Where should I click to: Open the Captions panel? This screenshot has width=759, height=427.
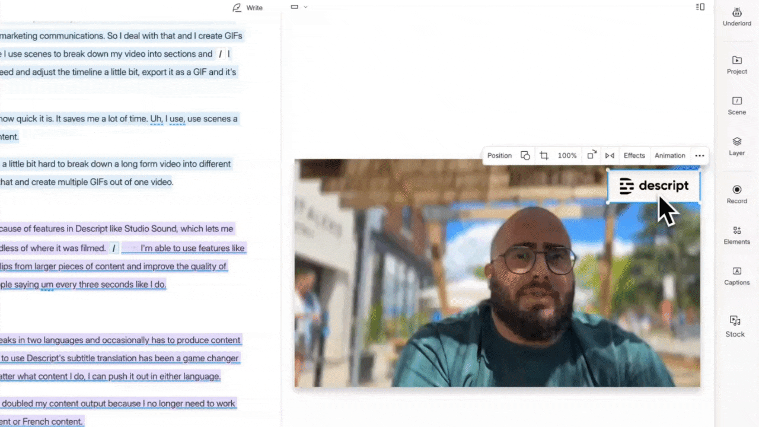(x=736, y=275)
